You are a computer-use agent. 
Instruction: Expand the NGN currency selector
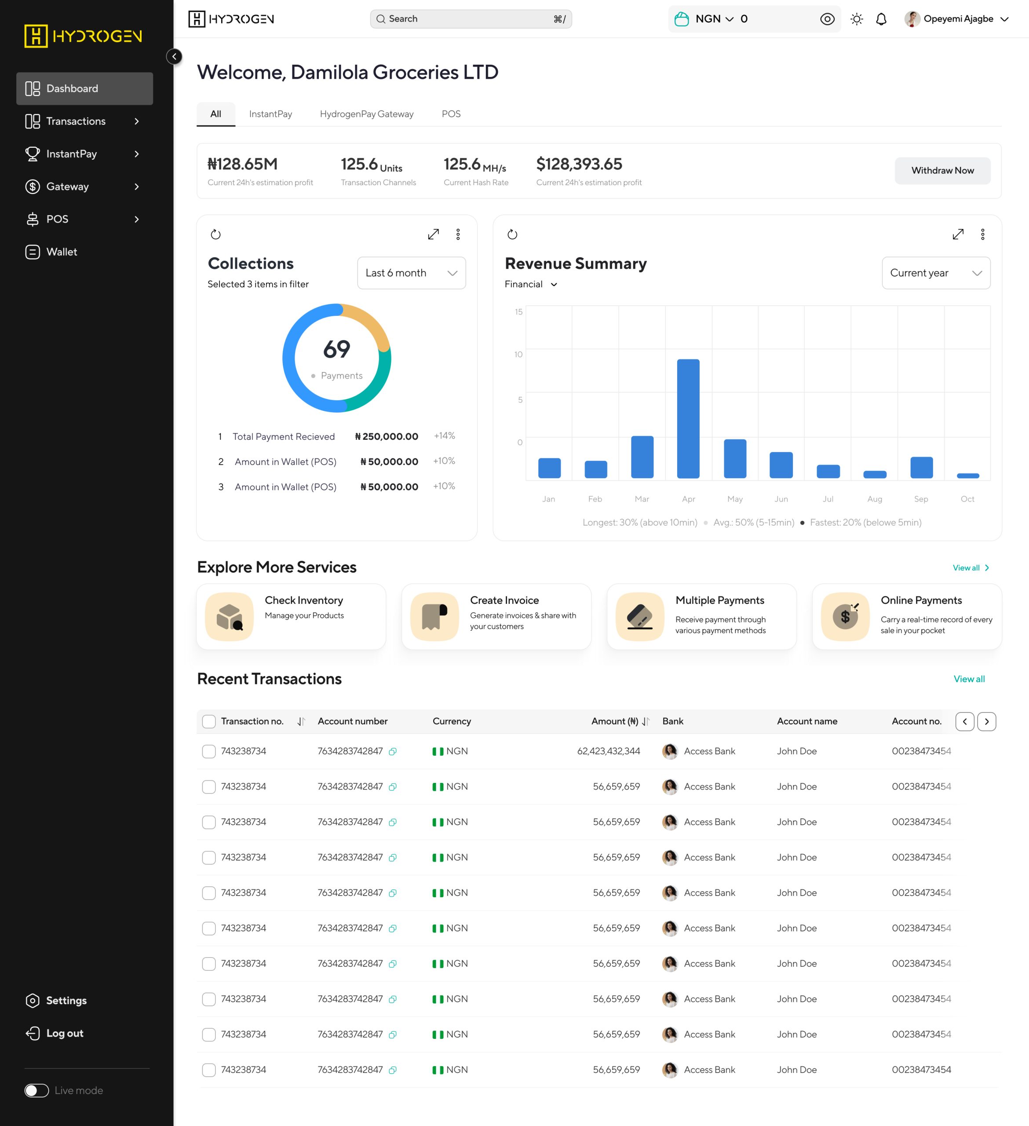click(714, 19)
